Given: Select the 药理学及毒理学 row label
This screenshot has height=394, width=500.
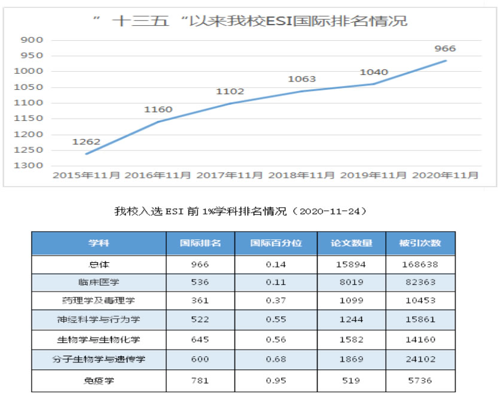Looking at the screenshot, I should pos(99,301).
